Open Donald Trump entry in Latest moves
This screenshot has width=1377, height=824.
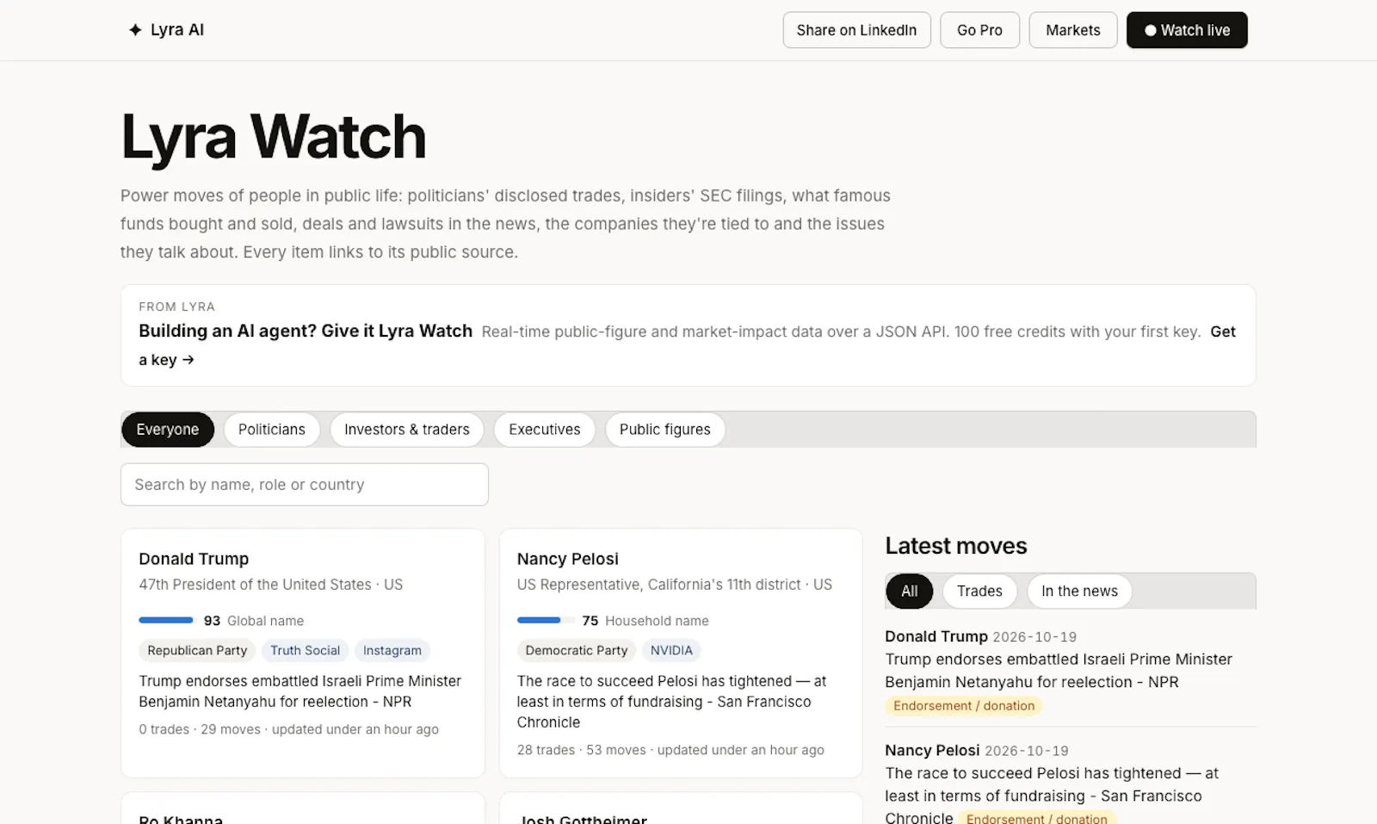pyautogui.click(x=936, y=636)
